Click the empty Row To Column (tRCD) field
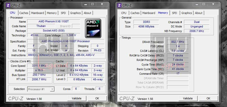Image resolution: width=227 pixels, height=107 pixels. pyautogui.click(x=178, y=87)
